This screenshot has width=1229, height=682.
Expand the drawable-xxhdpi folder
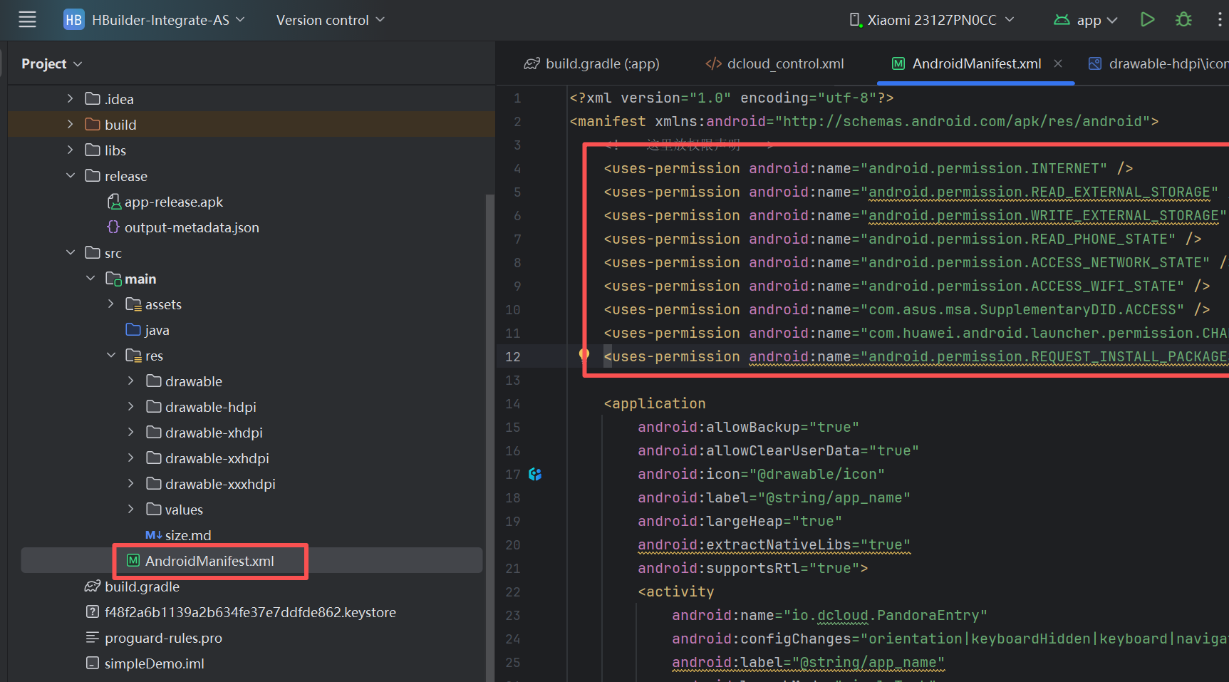[x=130, y=458]
